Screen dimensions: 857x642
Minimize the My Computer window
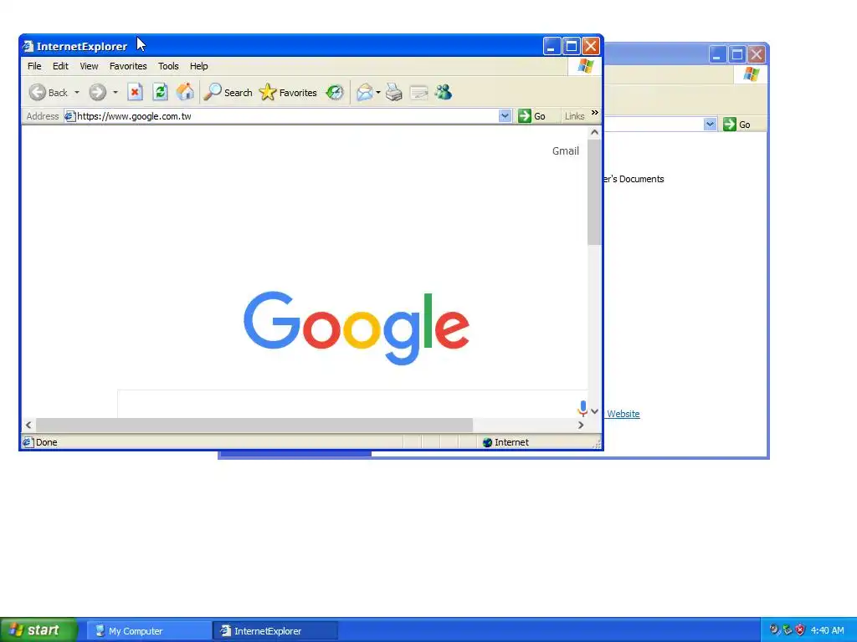(717, 54)
